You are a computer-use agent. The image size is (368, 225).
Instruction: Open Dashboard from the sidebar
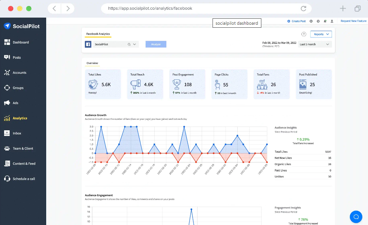tap(17, 42)
